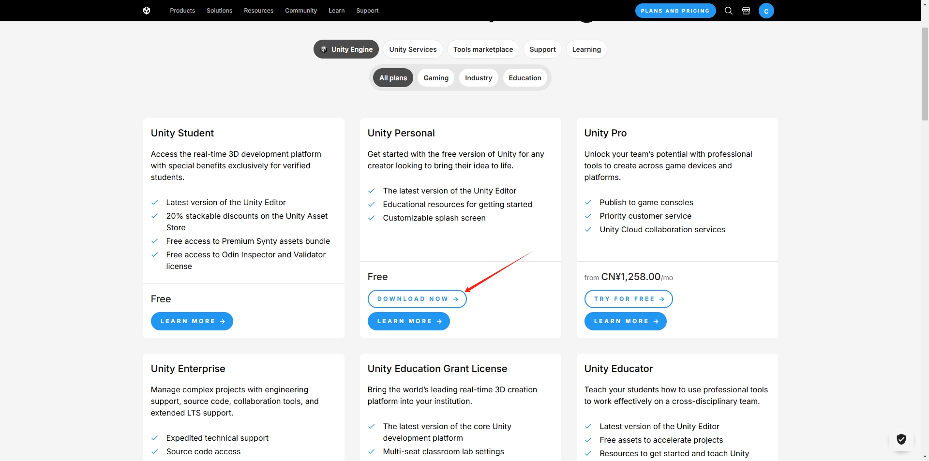Switch to the Tools marketplace tab
The width and height of the screenshot is (929, 461).
(x=483, y=49)
